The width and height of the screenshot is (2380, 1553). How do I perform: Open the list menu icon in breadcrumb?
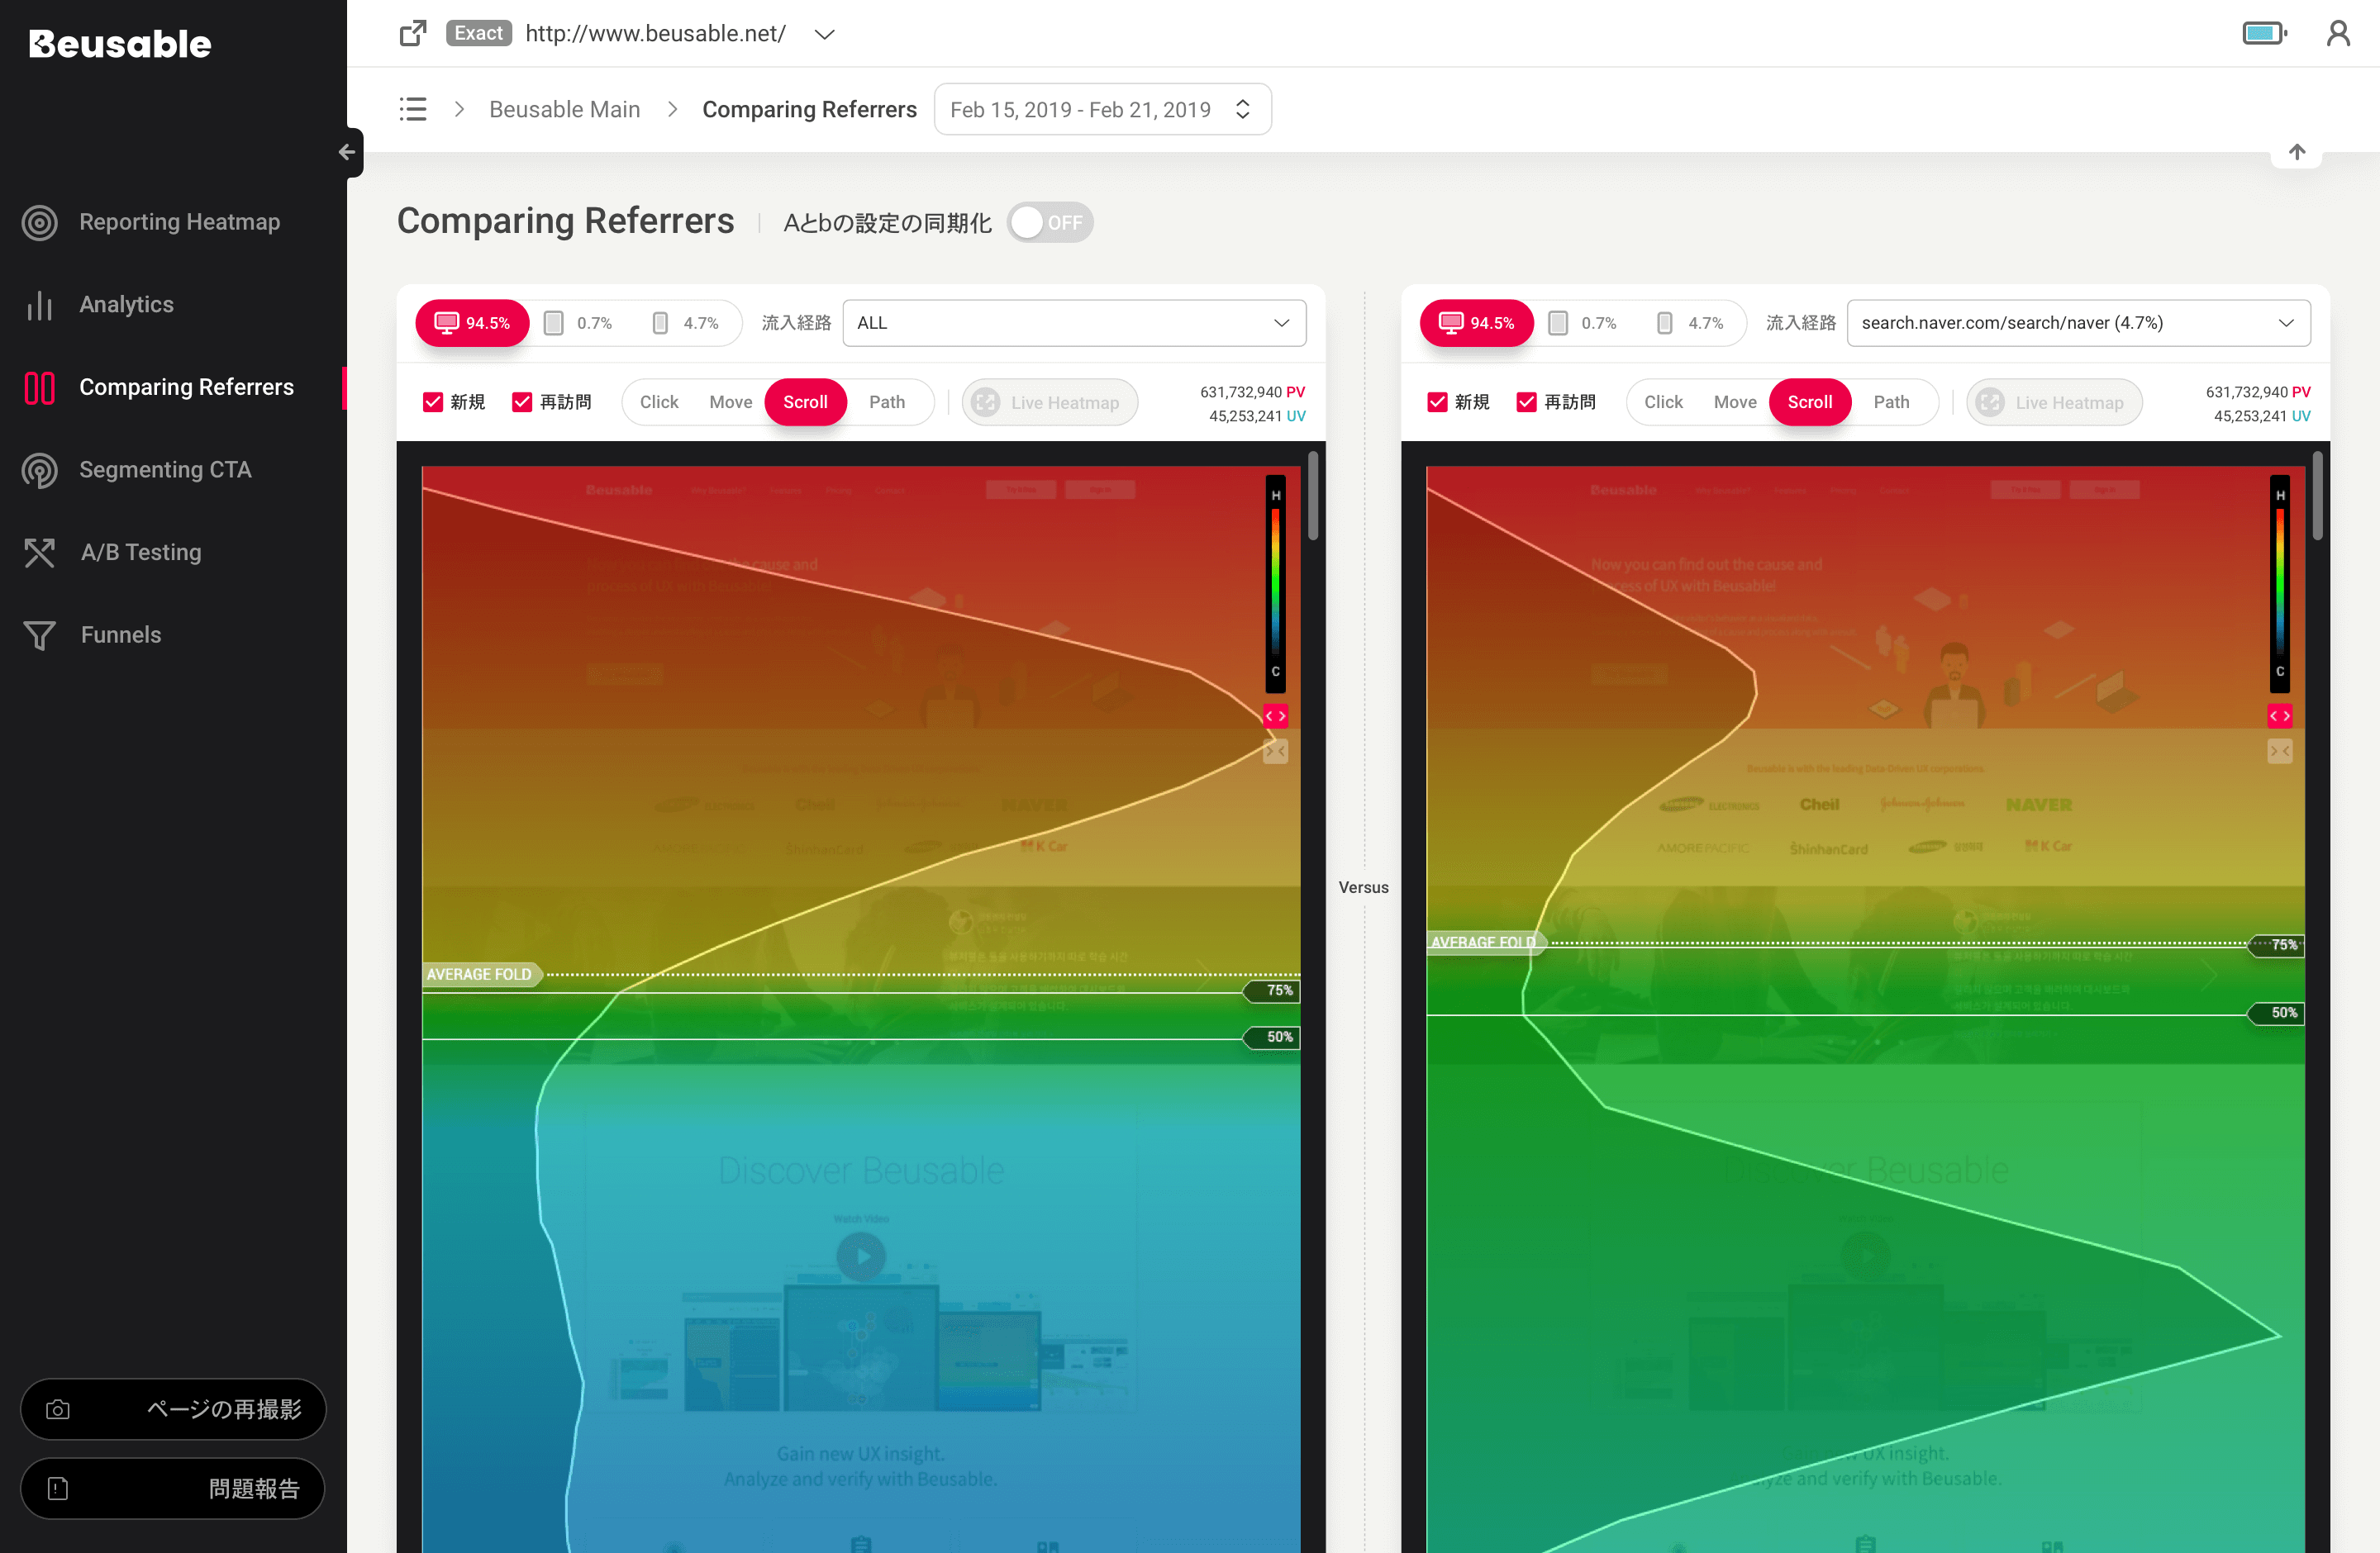[x=412, y=109]
